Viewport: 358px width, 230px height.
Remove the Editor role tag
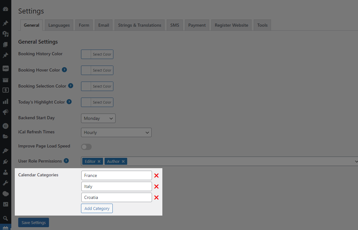(99, 161)
